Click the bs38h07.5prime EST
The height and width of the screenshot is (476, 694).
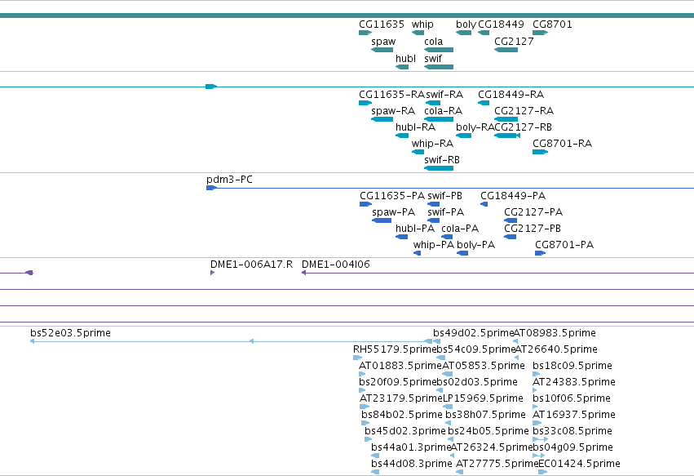[448, 423]
